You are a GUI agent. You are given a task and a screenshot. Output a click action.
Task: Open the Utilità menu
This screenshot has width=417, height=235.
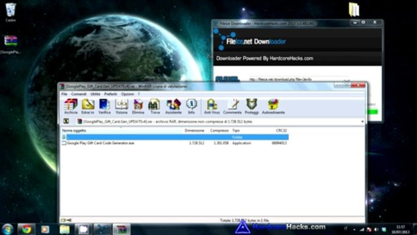95,94
